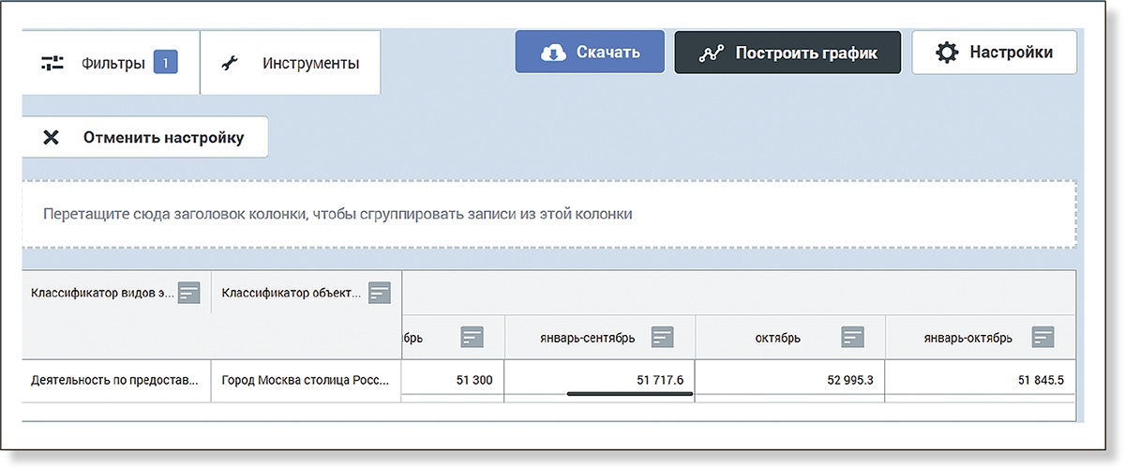This screenshot has width=1125, height=469.
Task: Open column menu for Классификатор объектов
Action: point(379,294)
